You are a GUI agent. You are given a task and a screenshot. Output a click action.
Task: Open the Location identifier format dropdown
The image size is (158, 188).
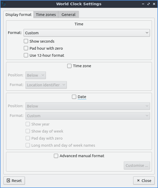(46, 85)
